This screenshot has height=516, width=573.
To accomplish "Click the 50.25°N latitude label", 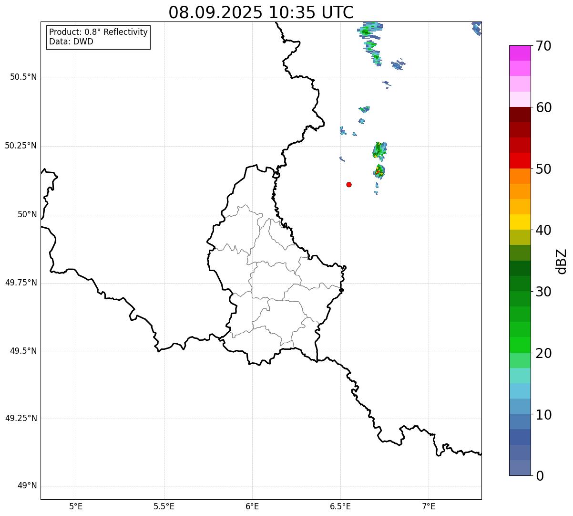I will (x=21, y=146).
